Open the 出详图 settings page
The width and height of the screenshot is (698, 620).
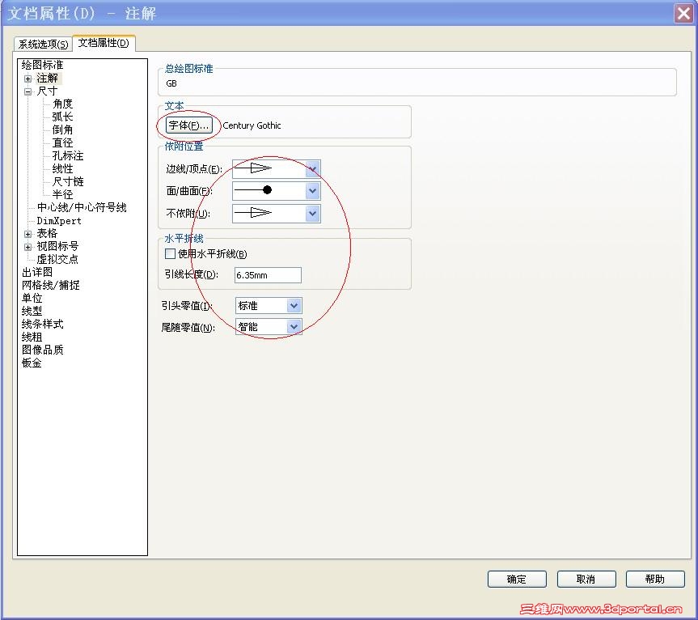(x=37, y=272)
